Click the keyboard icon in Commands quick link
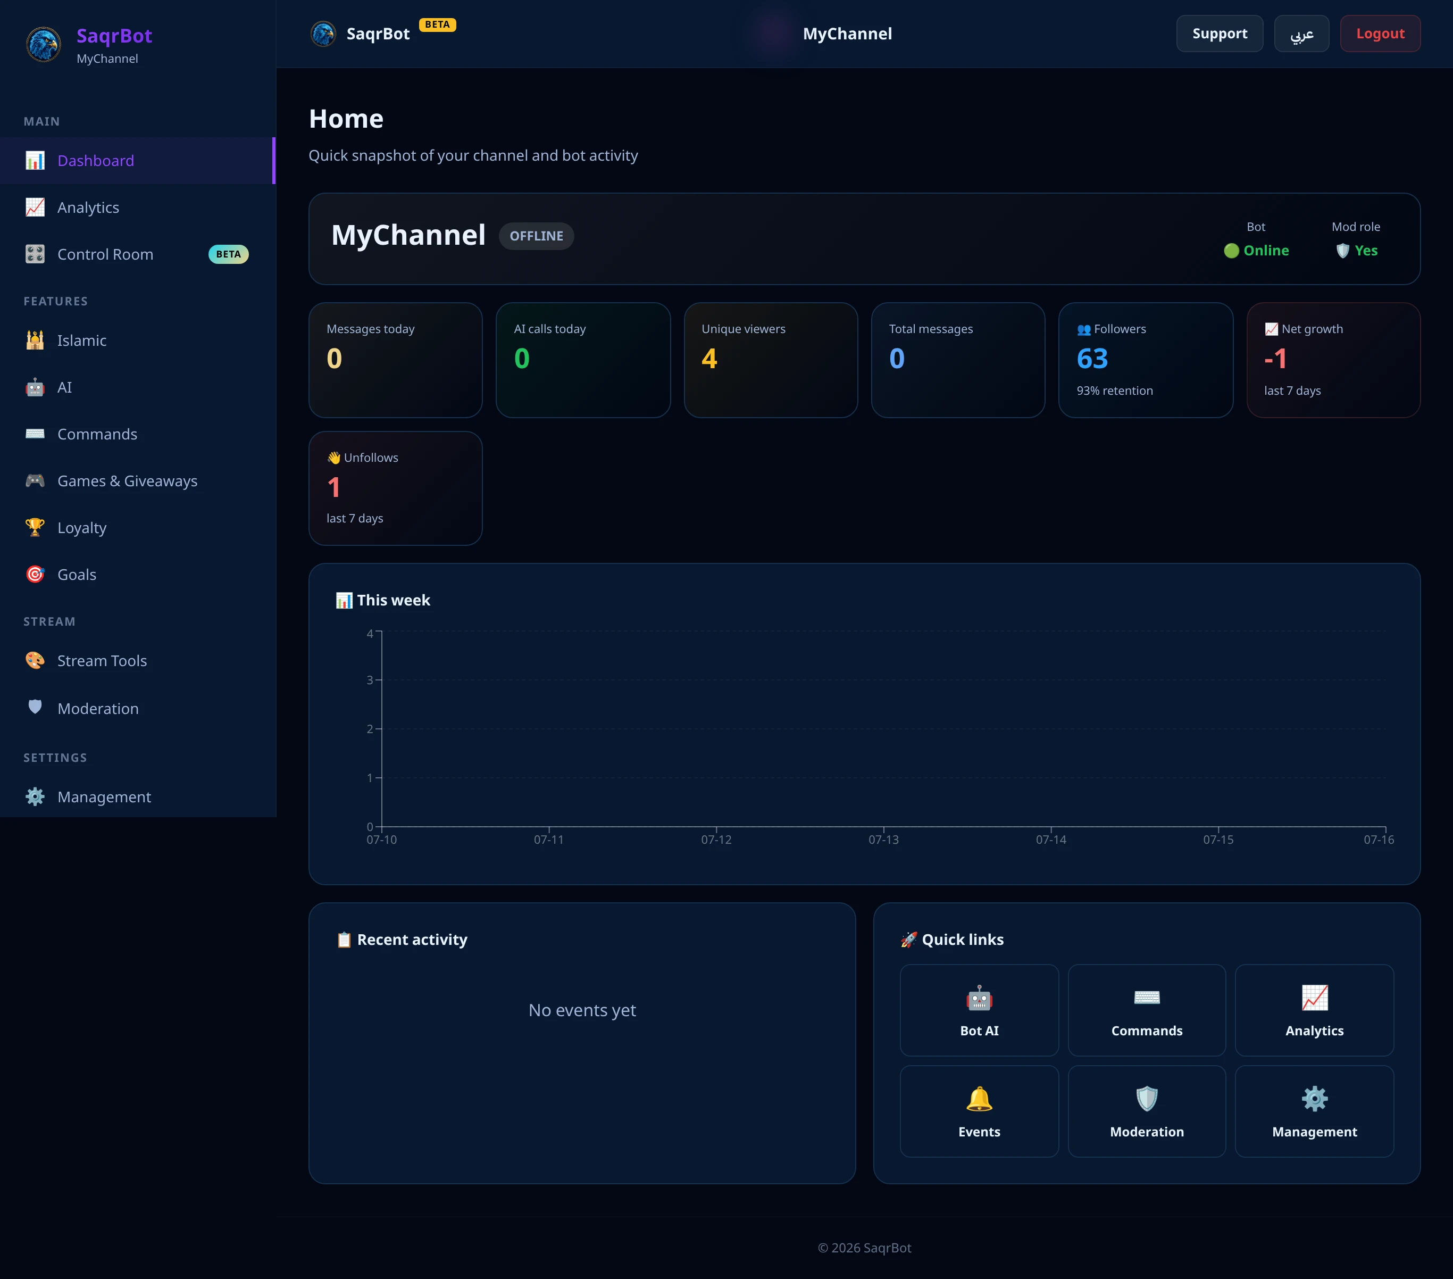 (1147, 998)
